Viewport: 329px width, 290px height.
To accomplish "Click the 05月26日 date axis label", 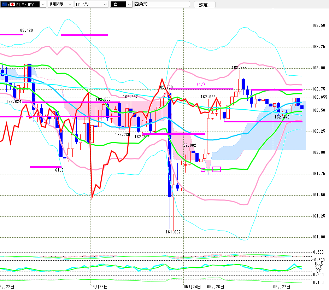I will [216, 287].
